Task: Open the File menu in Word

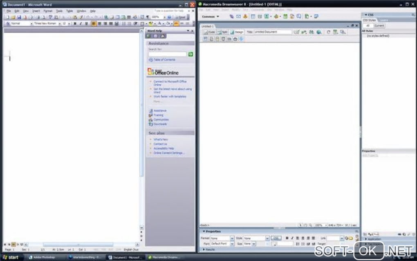Action: (9, 11)
